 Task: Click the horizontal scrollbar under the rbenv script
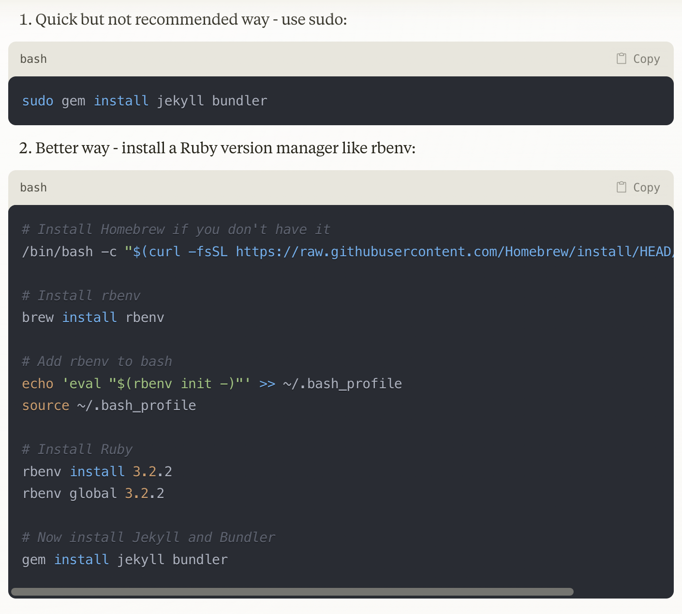[292, 592]
